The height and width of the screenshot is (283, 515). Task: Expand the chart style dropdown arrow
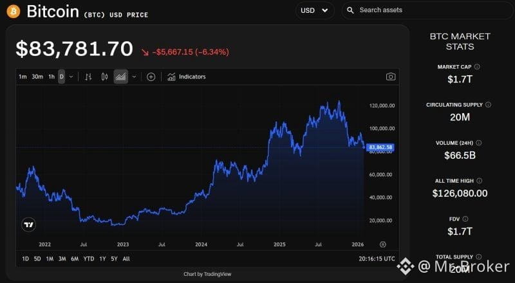[x=134, y=77]
